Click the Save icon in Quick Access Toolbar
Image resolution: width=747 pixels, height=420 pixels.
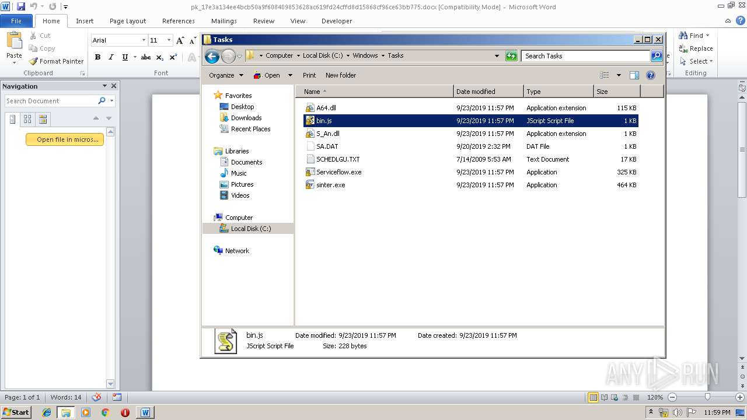pyautogui.click(x=21, y=7)
